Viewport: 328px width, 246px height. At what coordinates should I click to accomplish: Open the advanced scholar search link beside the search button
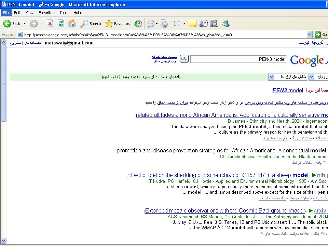tap(164, 57)
